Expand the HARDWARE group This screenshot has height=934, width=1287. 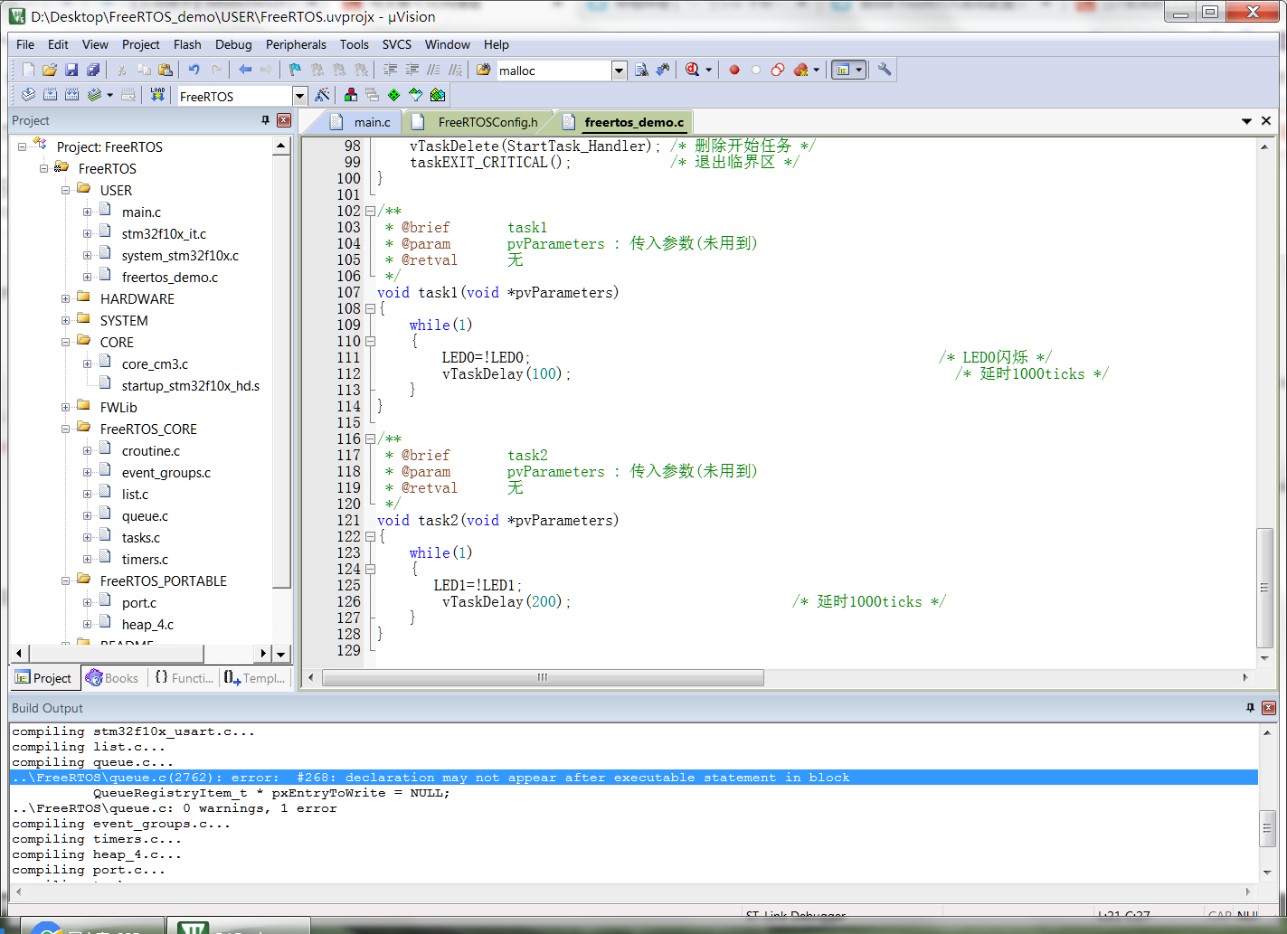pos(65,299)
